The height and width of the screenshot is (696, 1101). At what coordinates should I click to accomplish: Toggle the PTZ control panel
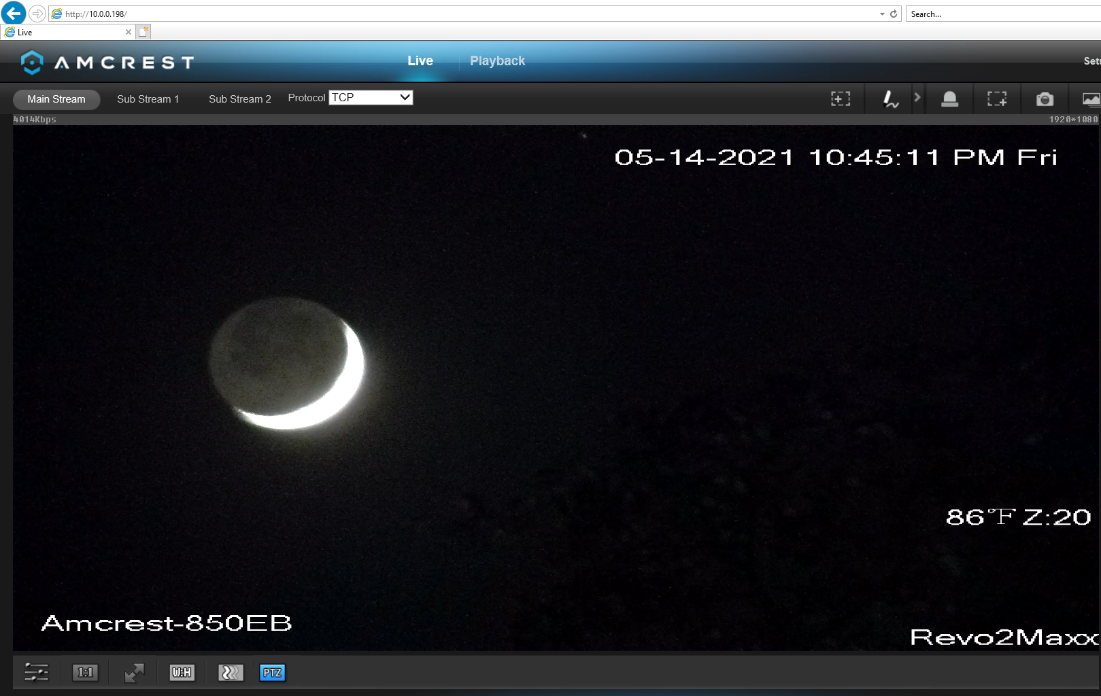coord(272,672)
